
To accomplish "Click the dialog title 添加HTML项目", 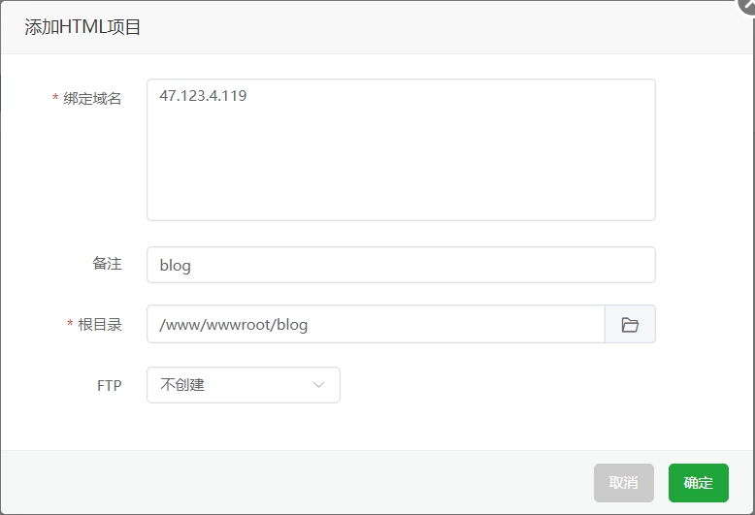I will pos(82,27).
